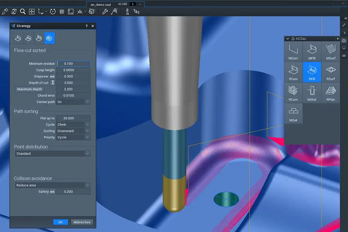
Task: Open the Center path dropdown
Action: pyautogui.click(x=73, y=102)
